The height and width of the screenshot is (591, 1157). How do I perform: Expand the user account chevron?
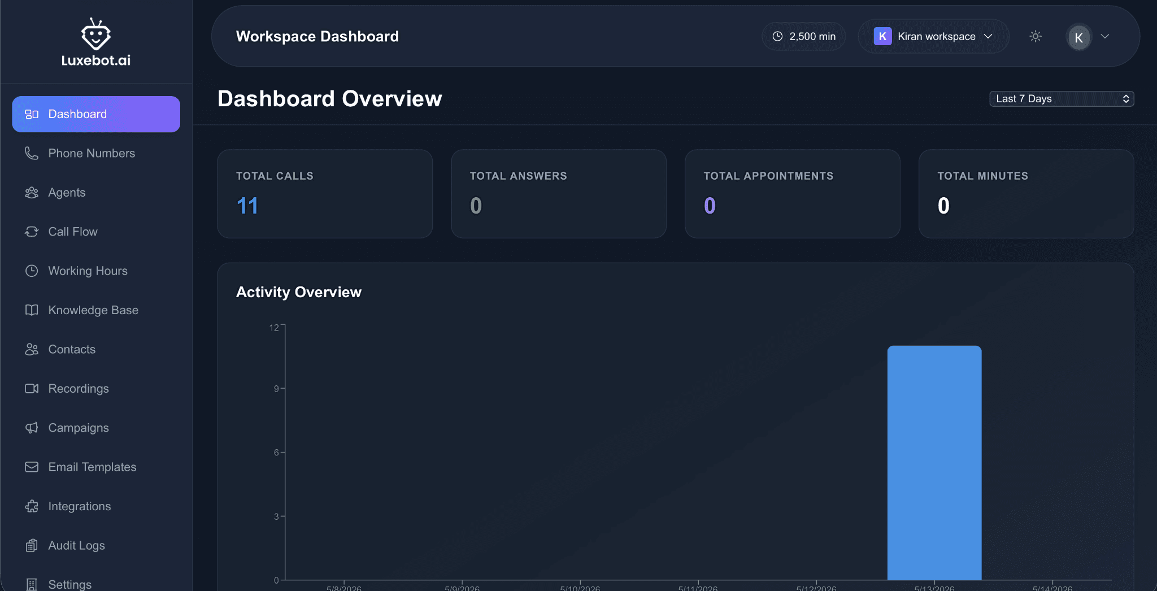tap(1105, 36)
